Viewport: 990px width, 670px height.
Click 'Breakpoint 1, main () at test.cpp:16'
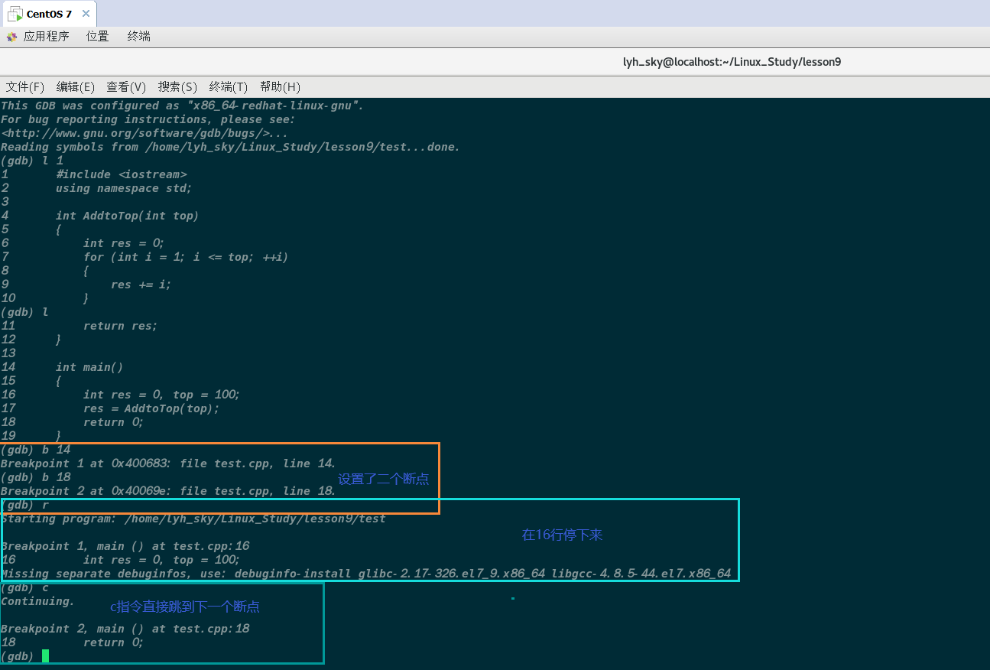pos(125,546)
